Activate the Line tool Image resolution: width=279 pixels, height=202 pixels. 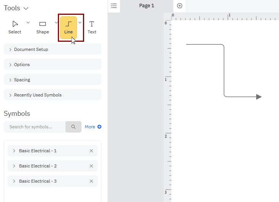tap(69, 27)
